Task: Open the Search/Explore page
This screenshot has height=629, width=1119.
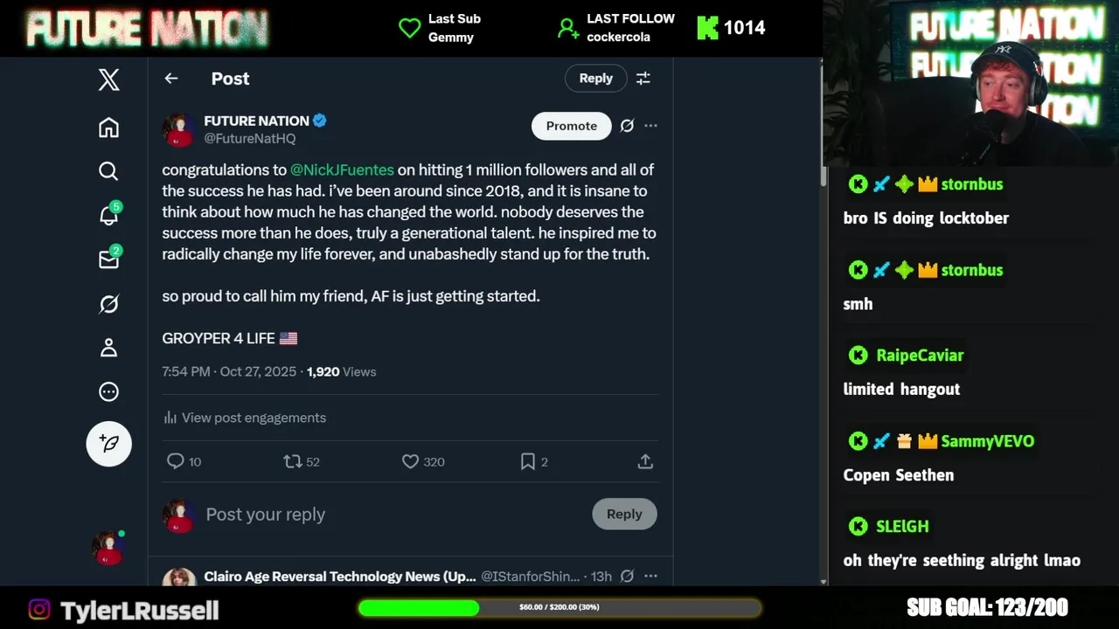Action: click(x=108, y=171)
